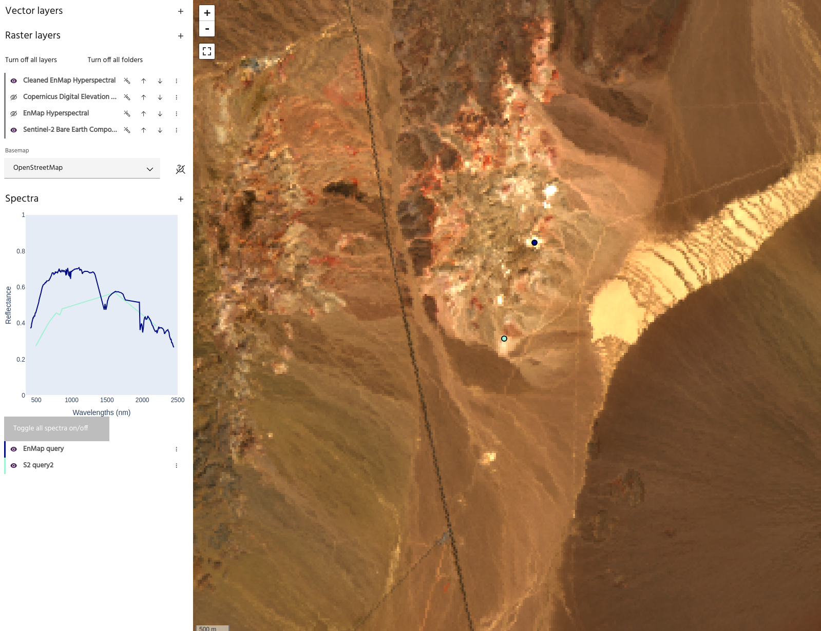Click Turn off all layers
Screen dimensions: 821x631
click(x=31, y=60)
